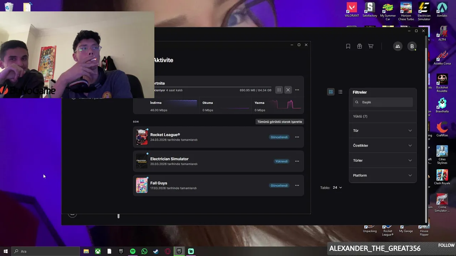Expand the Tür filter section
This screenshot has width=456, height=256.
coord(383,130)
